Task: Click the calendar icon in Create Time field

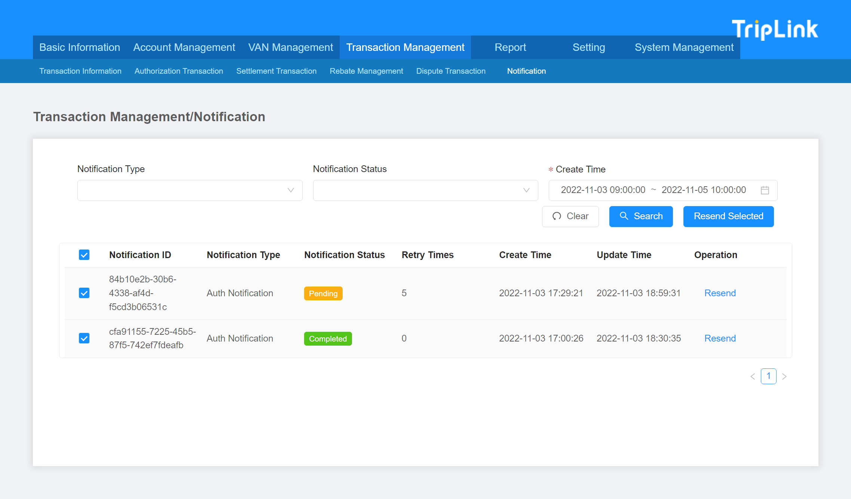Action: point(765,190)
